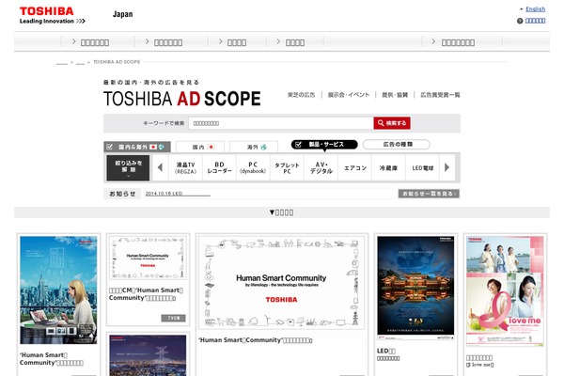Select the 国内 tab with Japan flag
This screenshot has height=376, width=564.
200,147
